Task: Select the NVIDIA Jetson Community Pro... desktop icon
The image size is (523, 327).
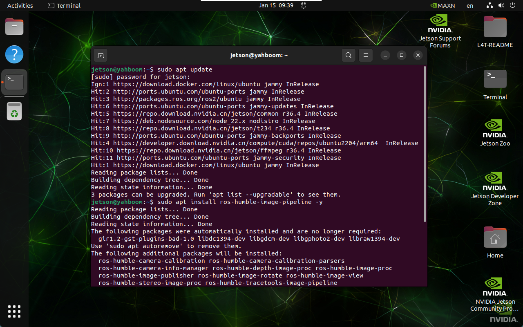Action: click(x=495, y=294)
